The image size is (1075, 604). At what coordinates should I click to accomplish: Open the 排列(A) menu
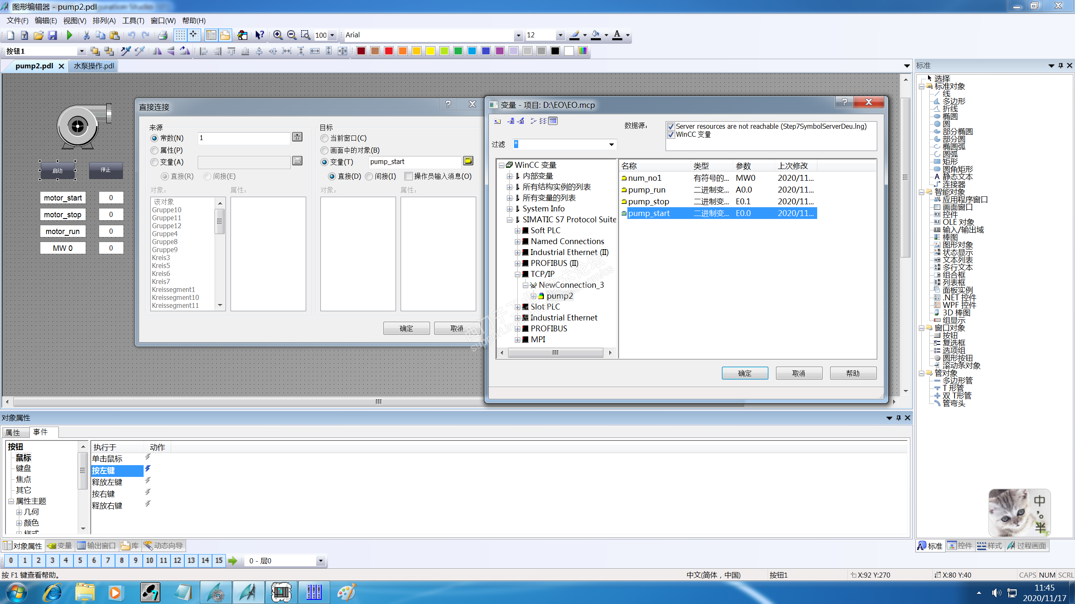click(x=104, y=21)
